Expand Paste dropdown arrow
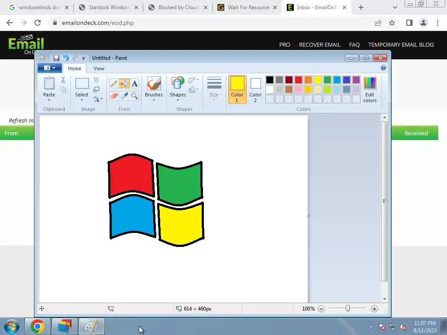Viewport: 447px width, 335px height. (49, 100)
